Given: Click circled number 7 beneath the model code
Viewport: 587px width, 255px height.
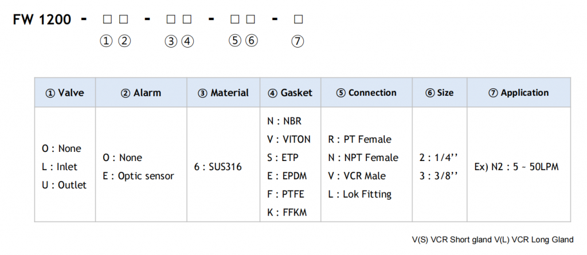Looking at the screenshot, I should coord(298,41).
